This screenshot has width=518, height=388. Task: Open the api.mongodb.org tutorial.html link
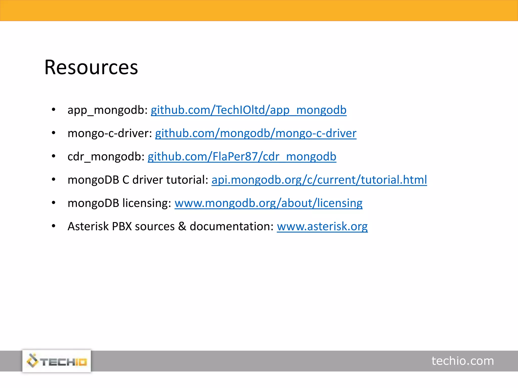(319, 180)
